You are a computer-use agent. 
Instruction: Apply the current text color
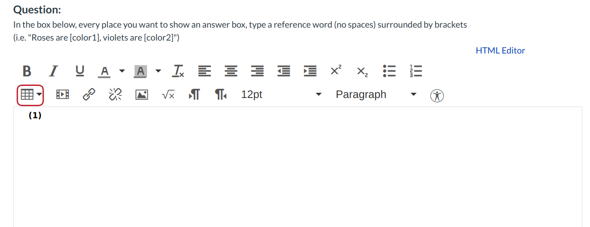pyautogui.click(x=104, y=71)
